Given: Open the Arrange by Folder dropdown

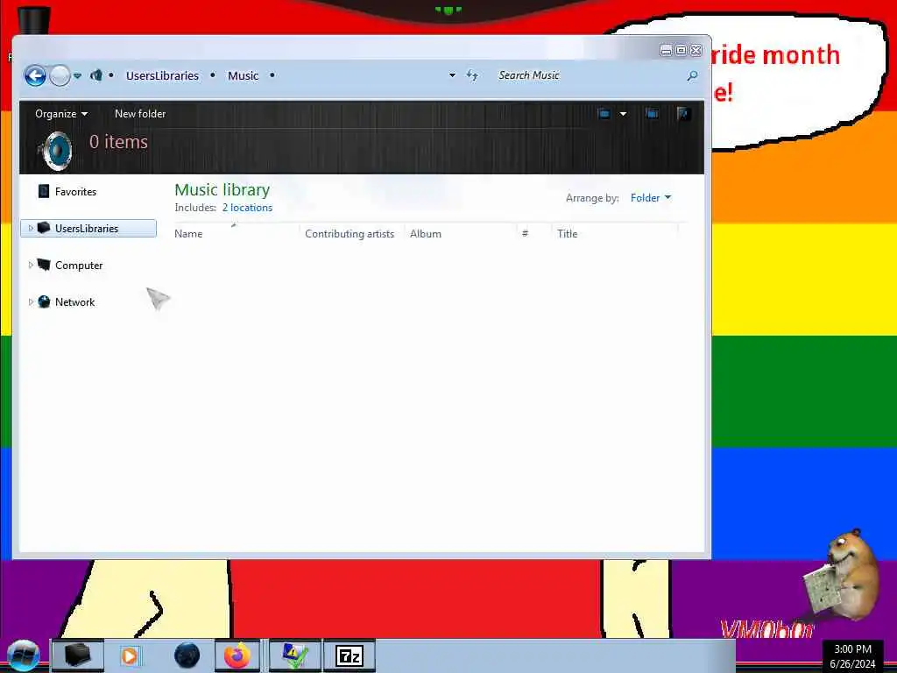Looking at the screenshot, I should 651,197.
